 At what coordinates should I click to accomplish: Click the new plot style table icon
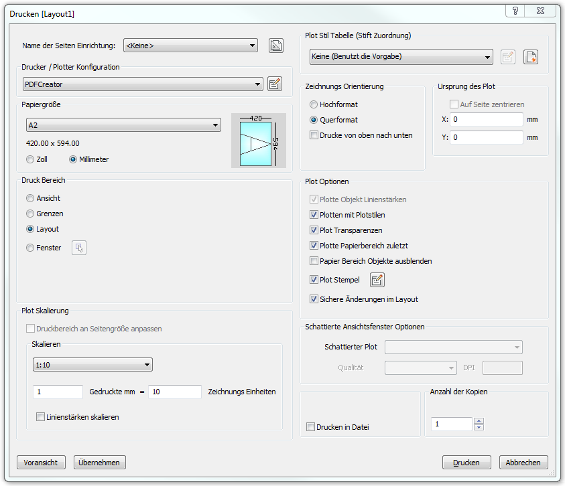tap(531, 57)
